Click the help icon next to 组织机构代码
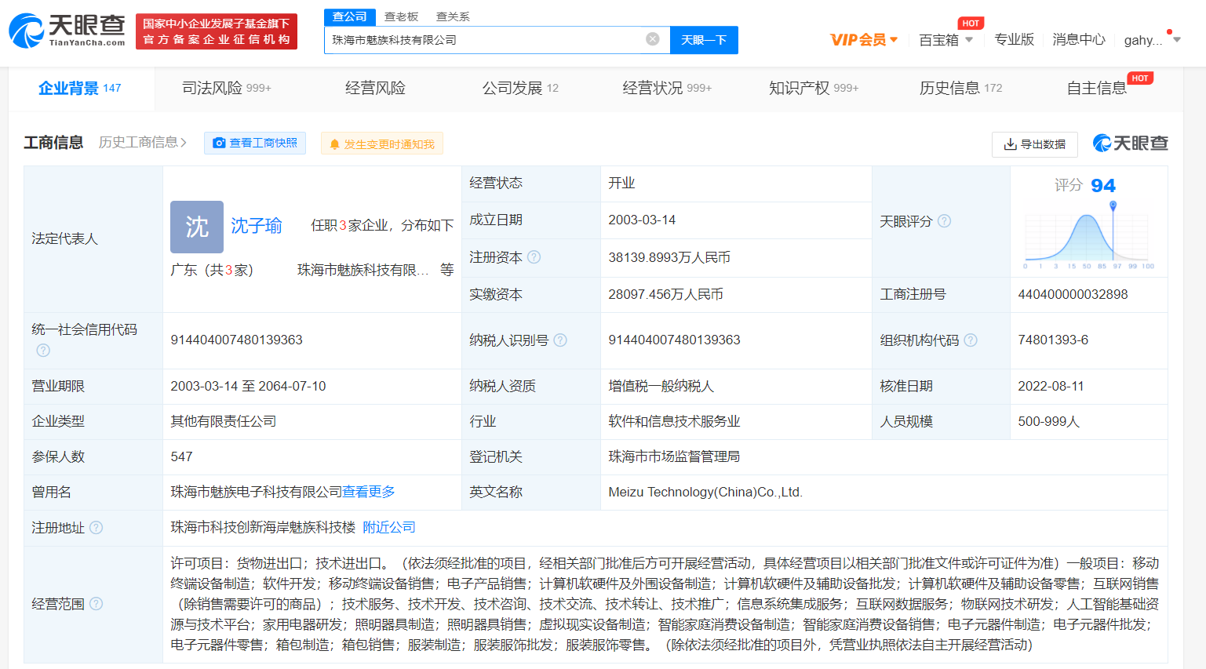Image resolution: width=1206 pixels, height=669 pixels. pyautogui.click(x=971, y=340)
